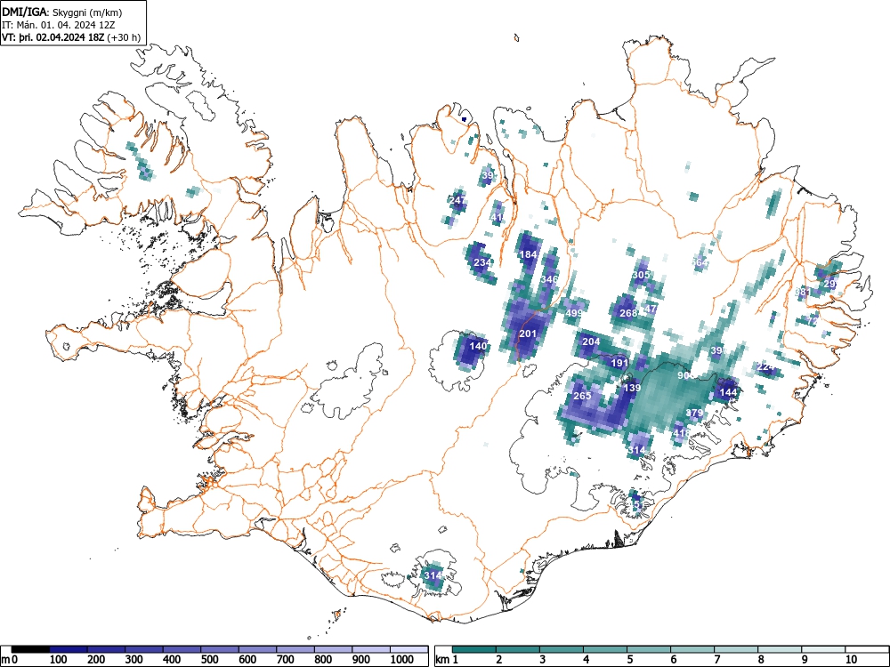Click the visibility value '72' on the map
Image resolution: width=890 pixels, height=667 pixels.
click(813, 321)
